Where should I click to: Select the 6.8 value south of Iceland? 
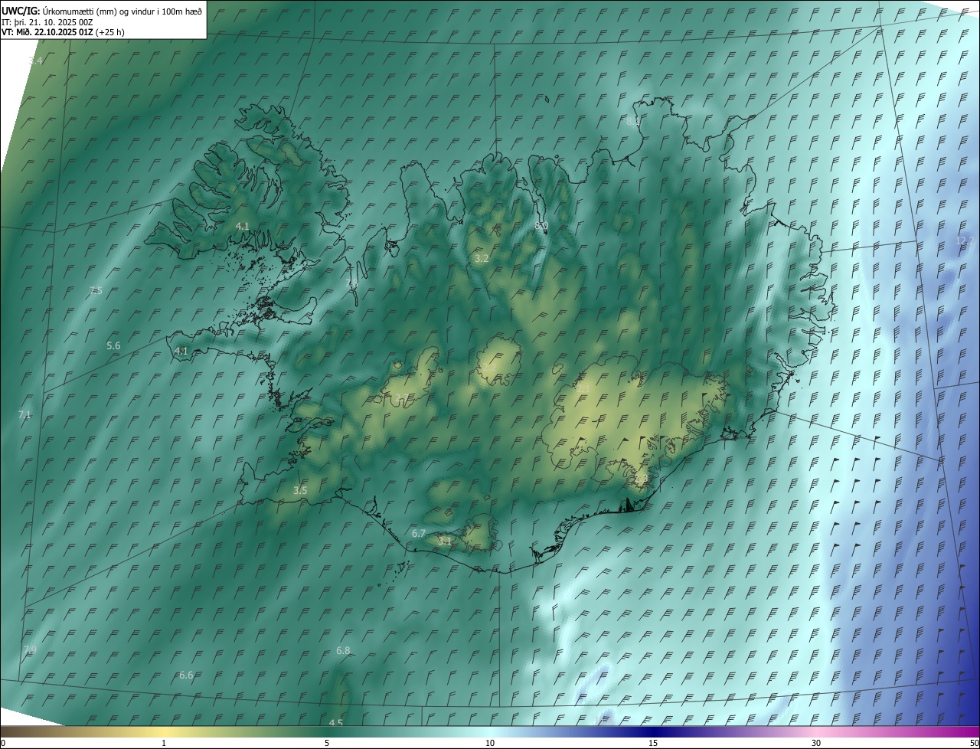[x=343, y=650]
